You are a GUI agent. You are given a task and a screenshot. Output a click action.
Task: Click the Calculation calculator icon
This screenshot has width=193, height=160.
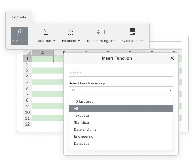[132, 32]
